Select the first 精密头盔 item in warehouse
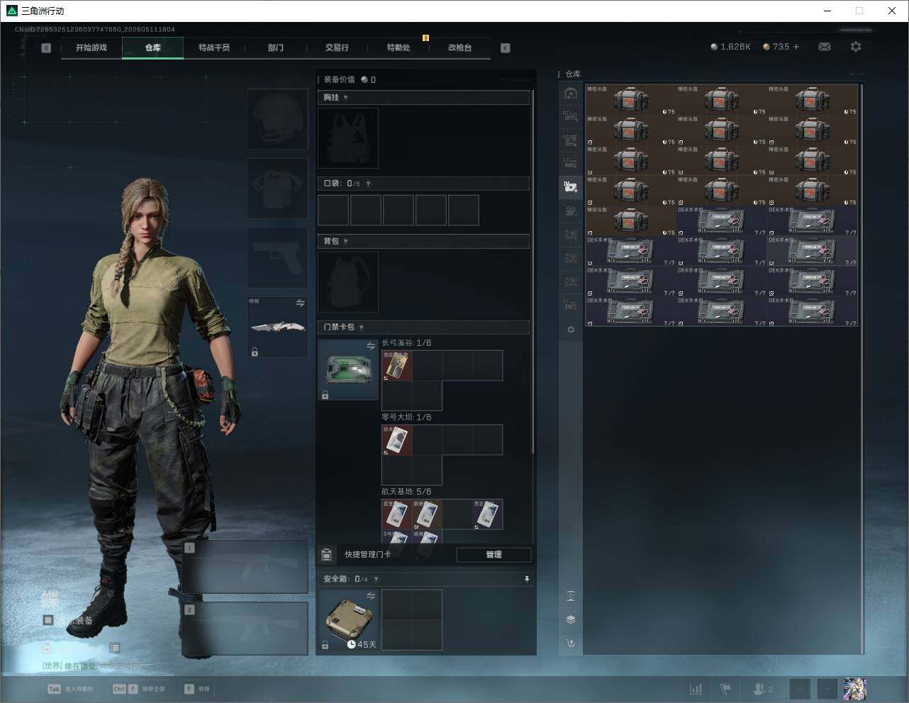 coord(631,100)
